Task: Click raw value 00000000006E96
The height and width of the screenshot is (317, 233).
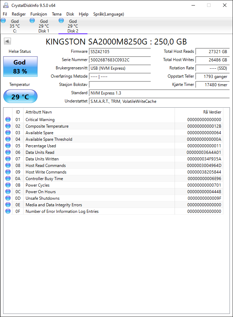Action: click(204, 179)
